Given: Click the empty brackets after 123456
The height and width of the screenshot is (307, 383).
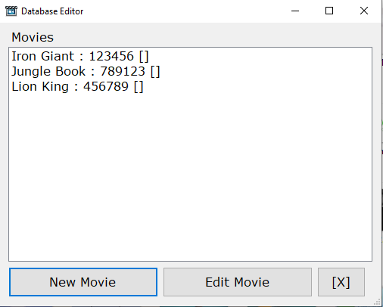Looking at the screenshot, I should coord(144,57).
